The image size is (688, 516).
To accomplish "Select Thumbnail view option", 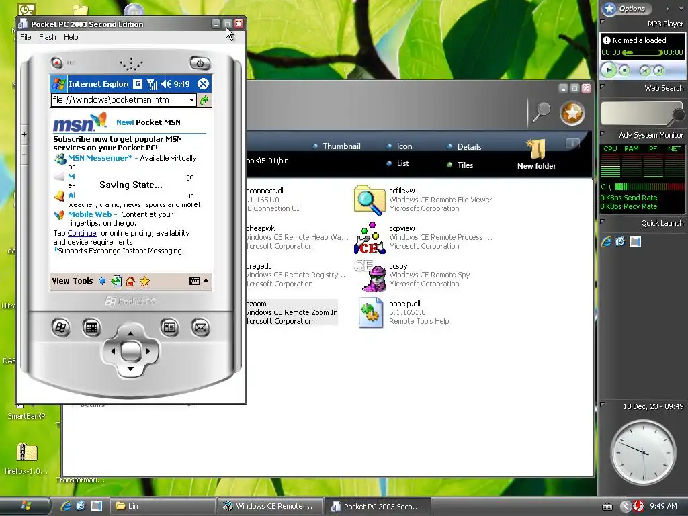I will pyautogui.click(x=337, y=146).
